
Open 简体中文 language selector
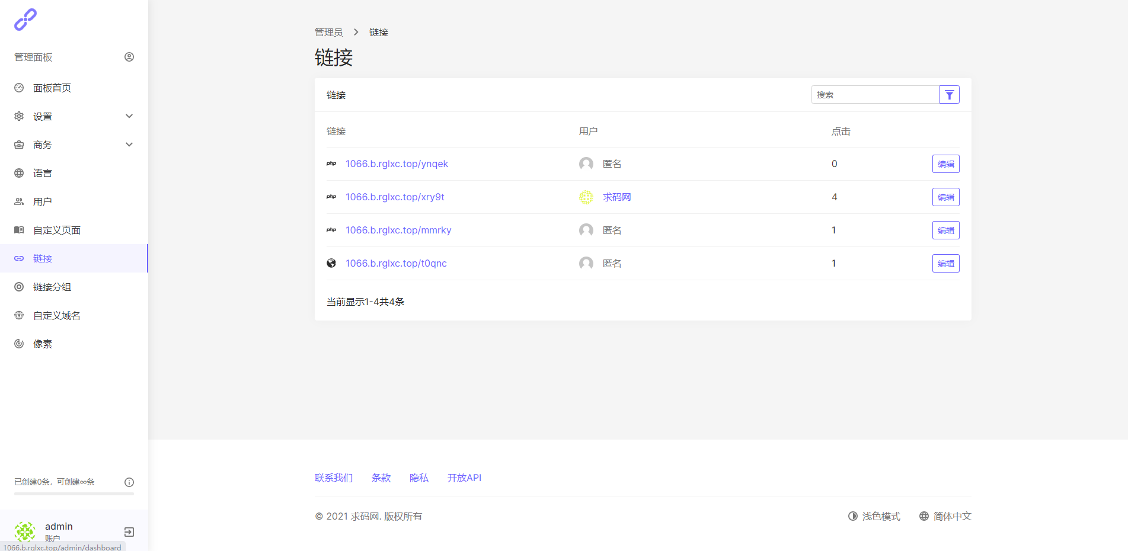(x=945, y=516)
